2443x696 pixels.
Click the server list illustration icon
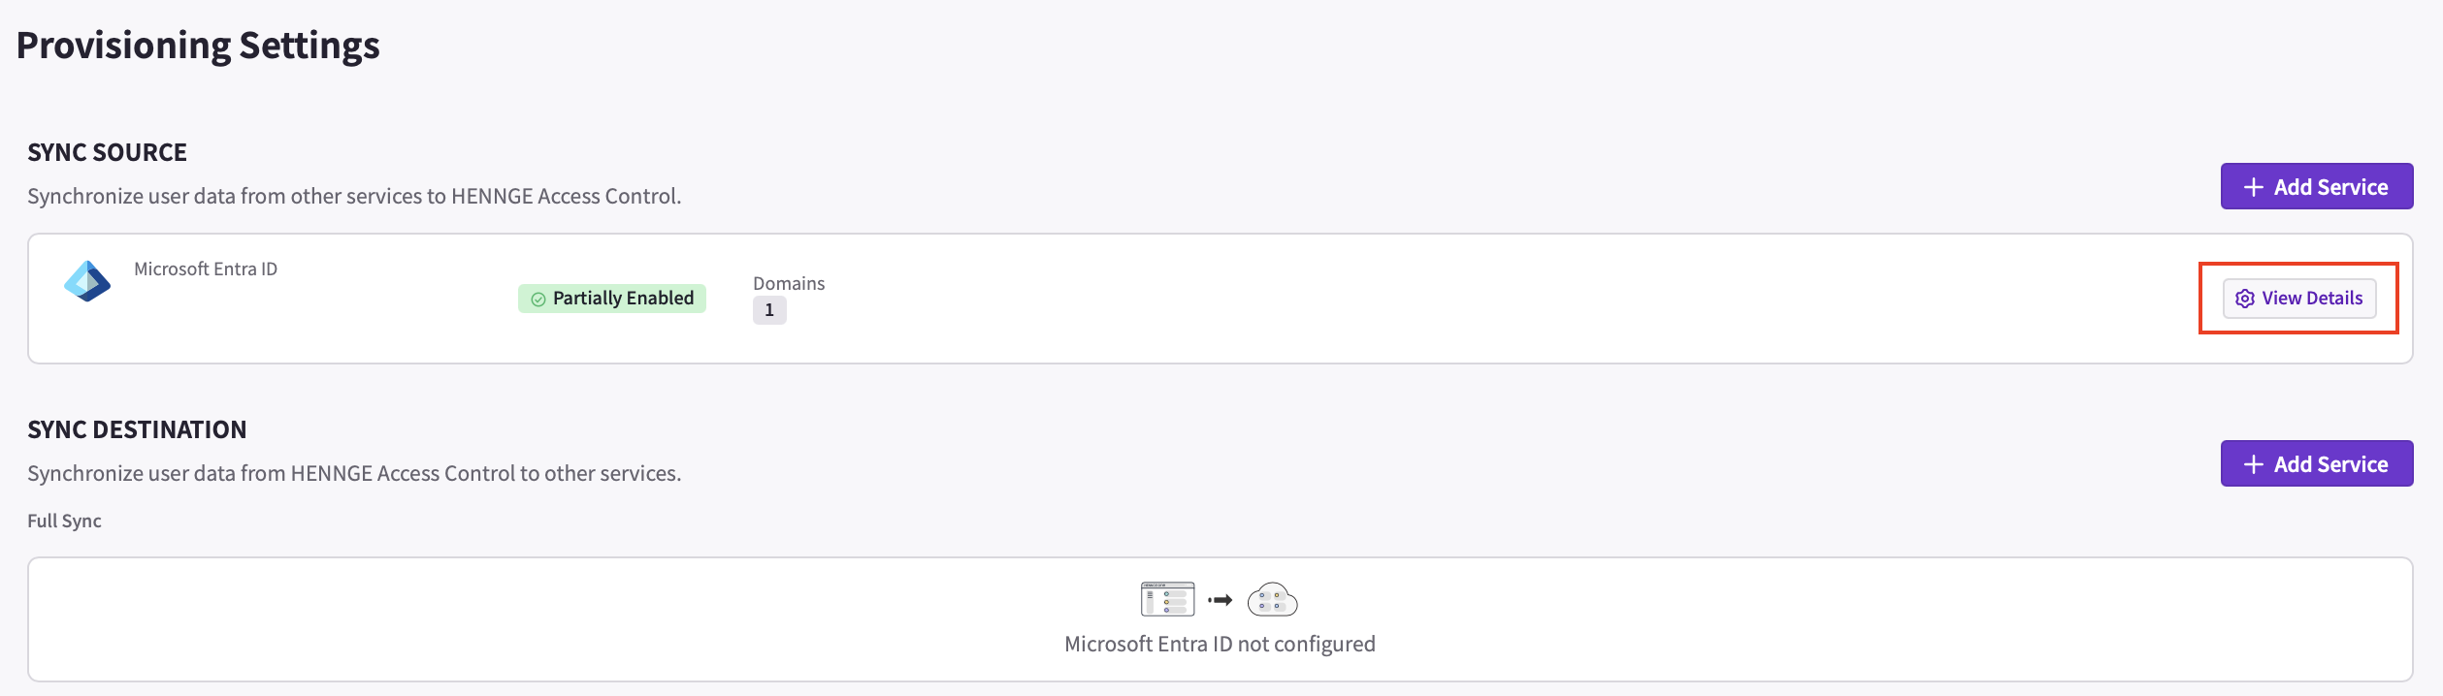[1168, 599]
